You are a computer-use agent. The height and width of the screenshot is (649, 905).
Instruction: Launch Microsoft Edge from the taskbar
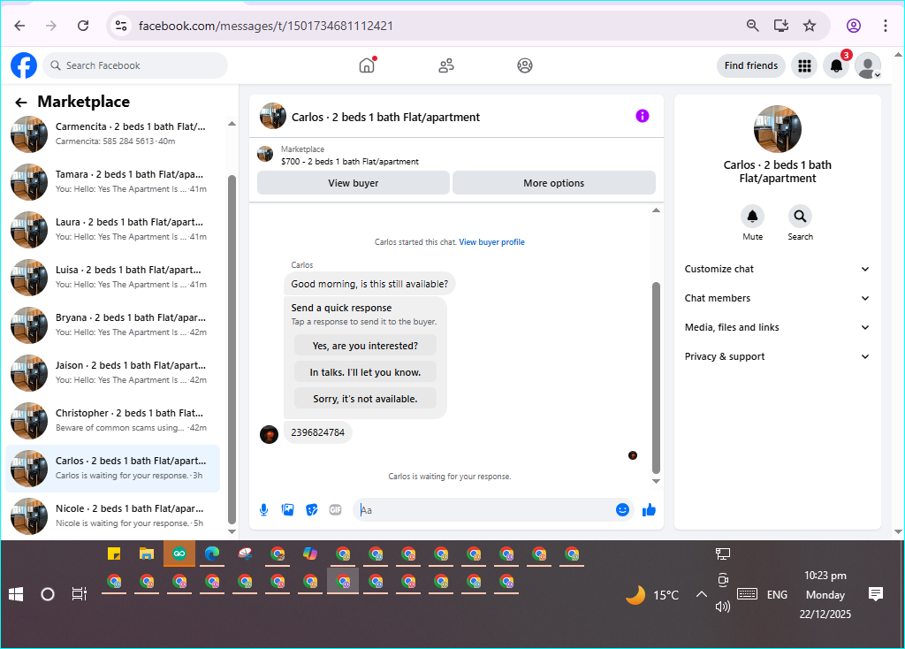[212, 554]
